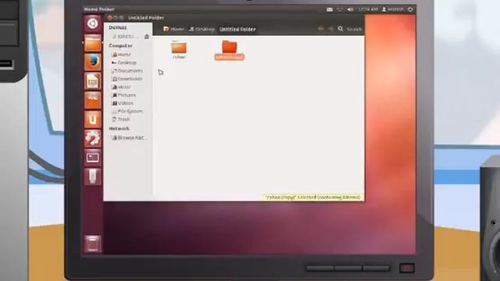Go forward with the right arrow button

click(331, 29)
